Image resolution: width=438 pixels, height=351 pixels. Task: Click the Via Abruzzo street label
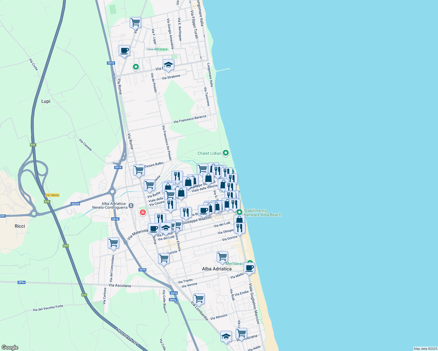pos(219,317)
